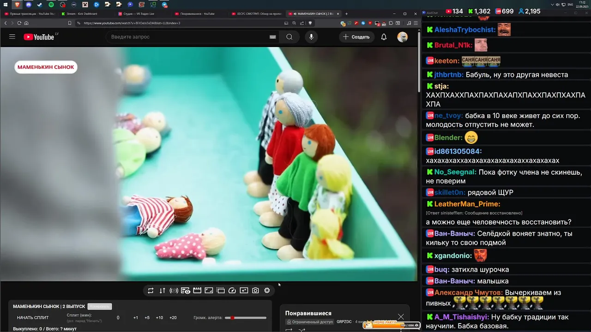
Task: Click the up-down arrows icon in player toolbar
Action: click(162, 290)
